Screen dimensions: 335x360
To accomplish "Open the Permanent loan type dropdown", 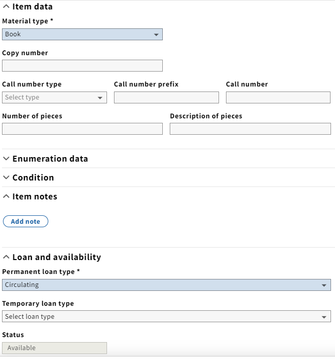I will coord(166,285).
